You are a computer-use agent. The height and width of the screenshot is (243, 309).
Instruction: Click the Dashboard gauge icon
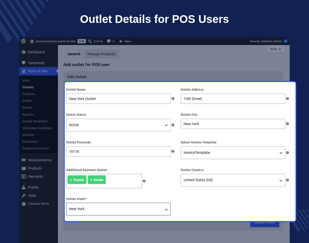[24, 52]
